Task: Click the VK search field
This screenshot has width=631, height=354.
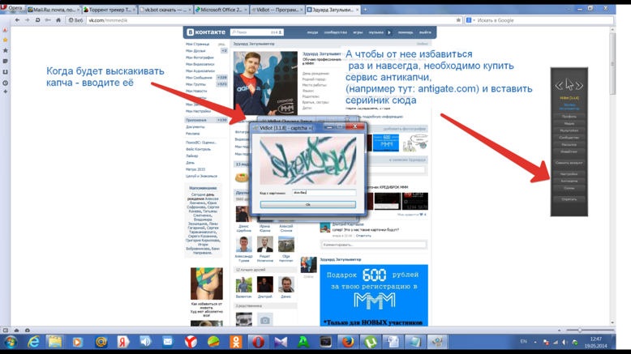Action: click(257, 32)
